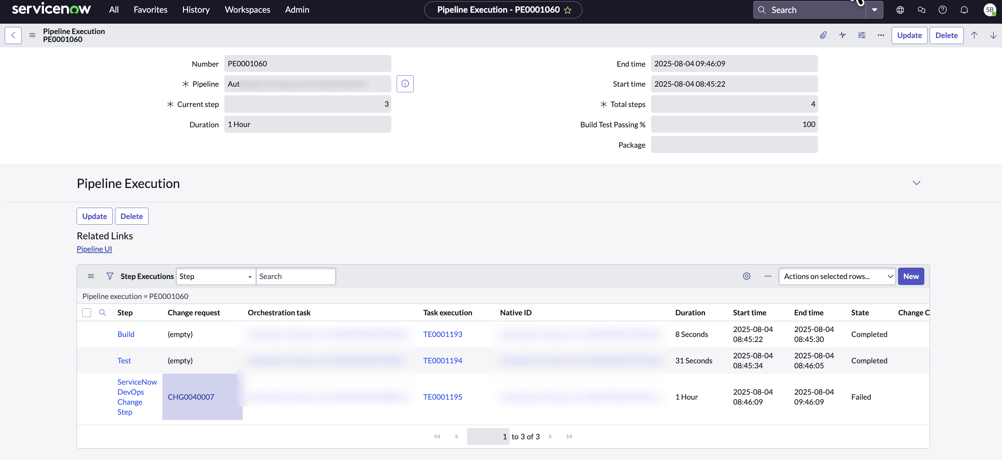The height and width of the screenshot is (460, 1002).
Task: Go back using the header arrow button
Action: 13,35
